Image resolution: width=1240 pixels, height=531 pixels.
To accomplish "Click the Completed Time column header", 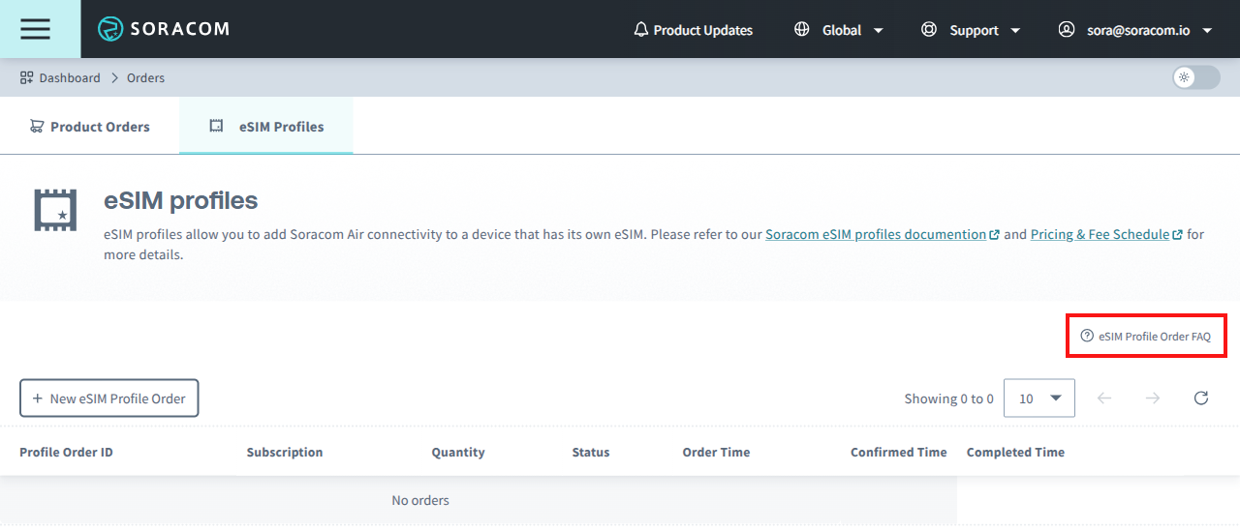I will tap(1015, 452).
